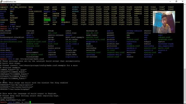Screen dimensions: 186x104
Task: Click the "crontab" file name
Action: tap(30, 31)
